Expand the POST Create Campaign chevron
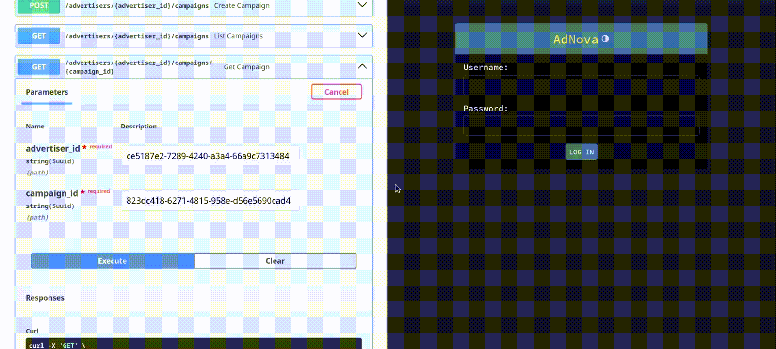776x349 pixels. click(362, 5)
